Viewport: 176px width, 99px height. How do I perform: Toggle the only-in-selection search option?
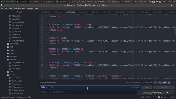pos(164,83)
